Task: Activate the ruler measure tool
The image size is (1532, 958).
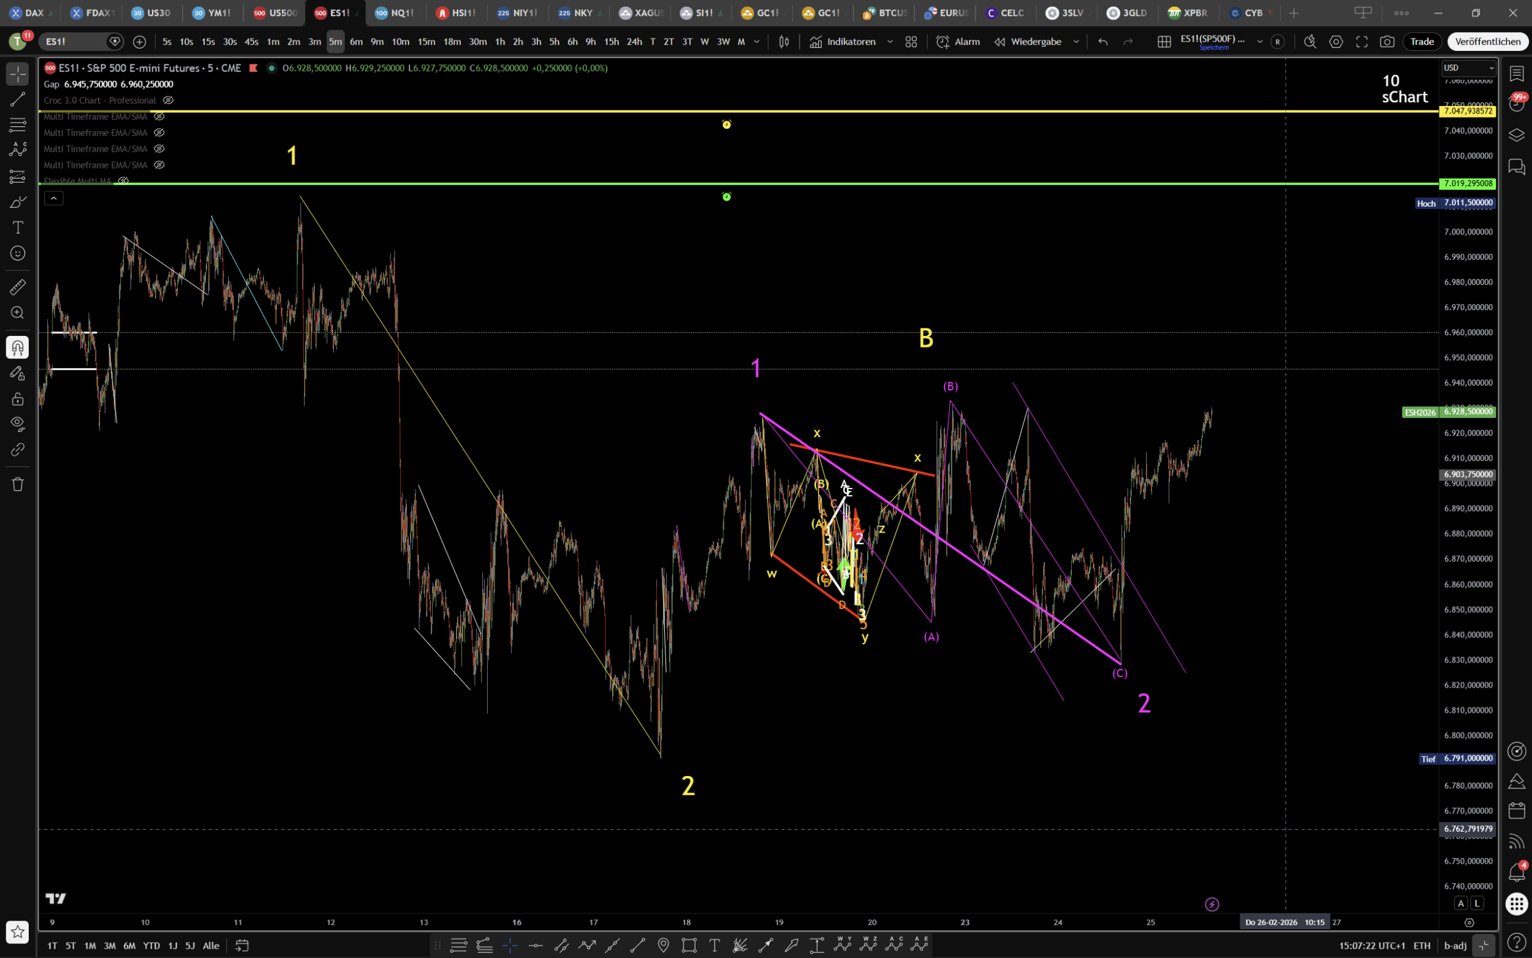Action: pyautogui.click(x=18, y=287)
